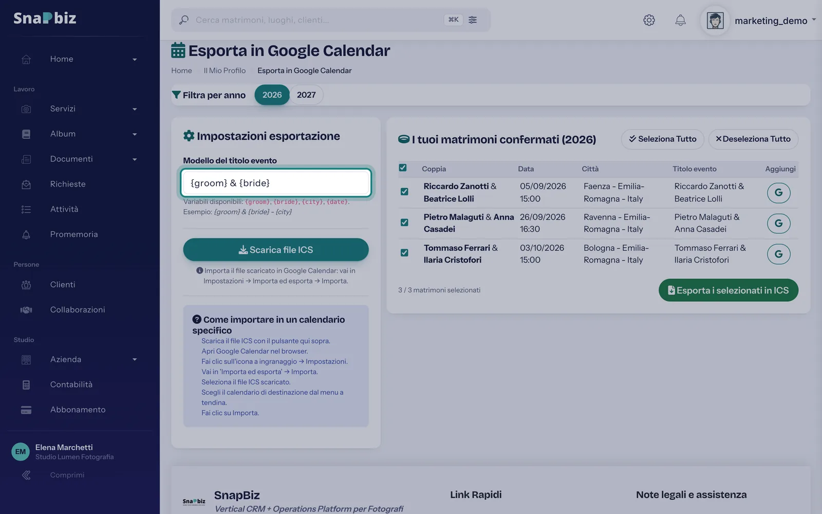The image size is (822, 514).
Task: Click SnapBiz logo in sidebar
Action: [x=45, y=18]
